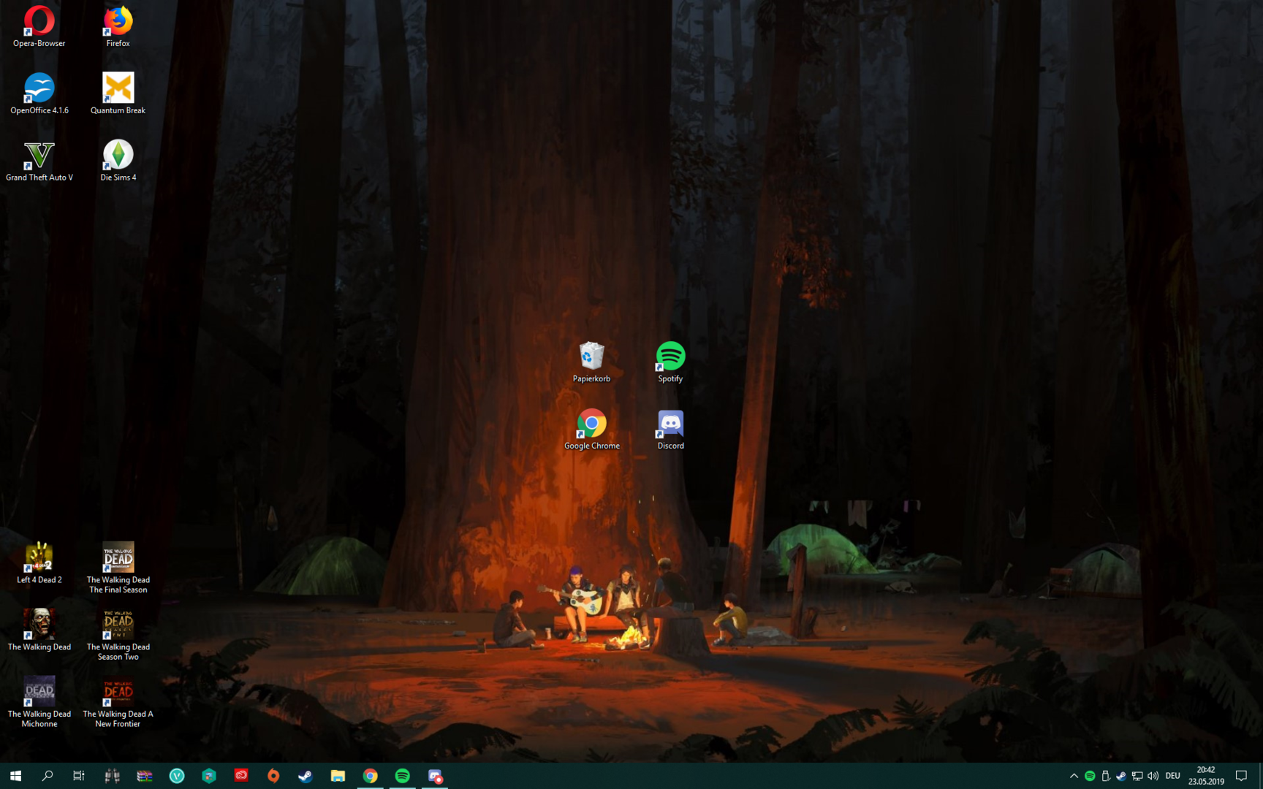Screen dimensions: 1263x789
Task: Switch to Chrome window in taskbar
Action: click(x=370, y=776)
